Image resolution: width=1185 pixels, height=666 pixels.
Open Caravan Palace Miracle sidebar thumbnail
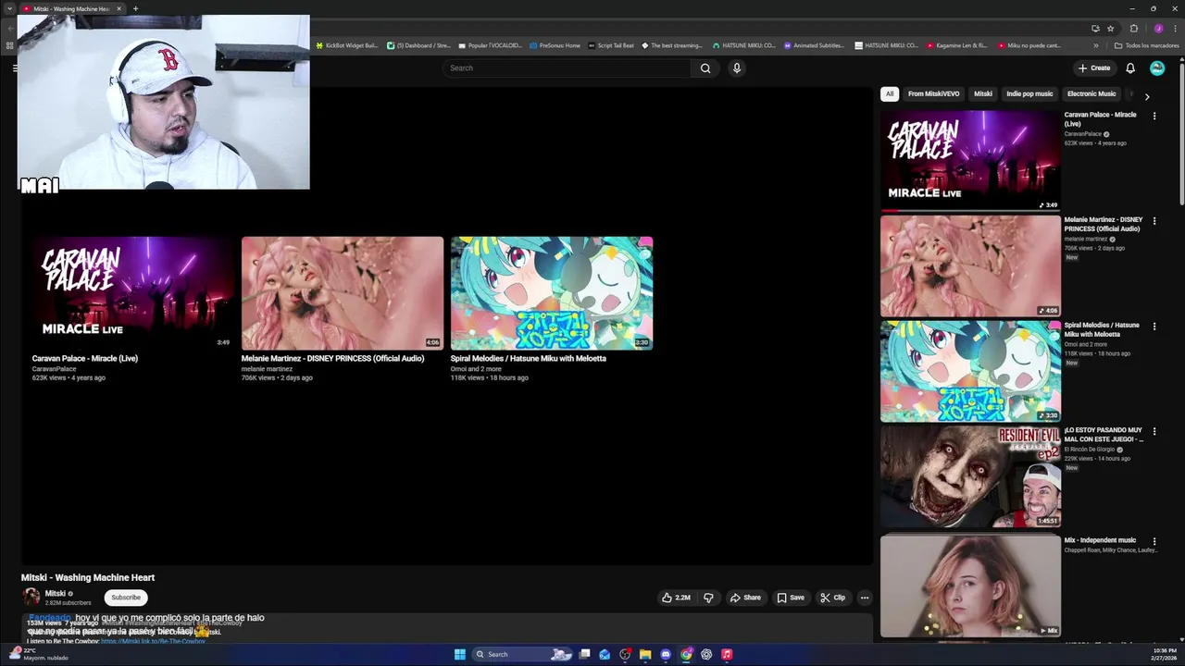coord(970,161)
